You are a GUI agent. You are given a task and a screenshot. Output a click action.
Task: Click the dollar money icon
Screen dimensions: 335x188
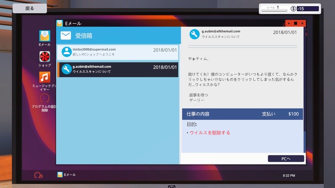(x=293, y=9)
